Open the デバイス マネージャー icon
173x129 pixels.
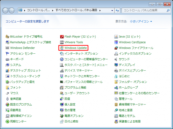click(x=62, y=71)
